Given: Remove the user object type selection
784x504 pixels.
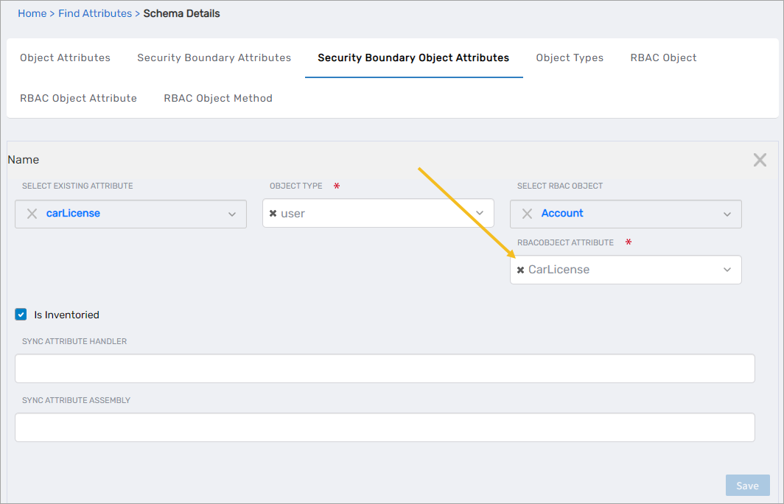Looking at the screenshot, I should (x=273, y=214).
